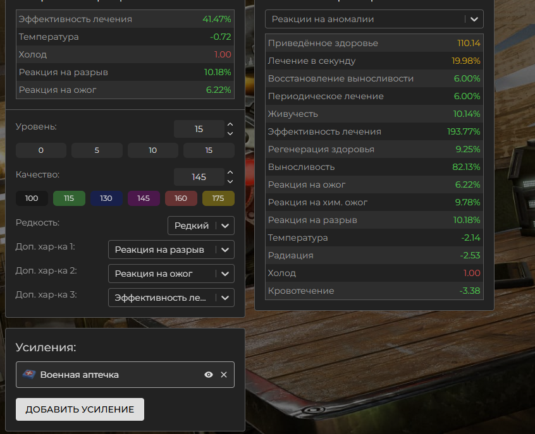Decrease the Уровень value with down arrow
This screenshot has height=434, width=535.
230,133
